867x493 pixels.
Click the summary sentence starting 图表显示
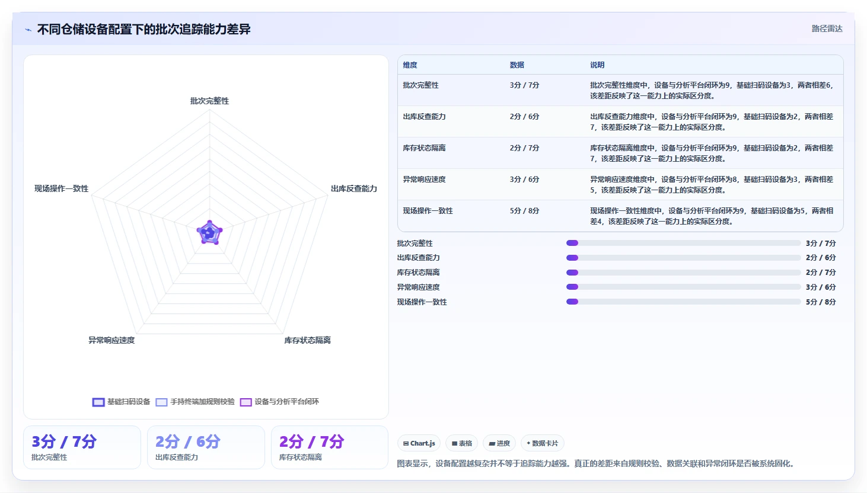pos(595,463)
